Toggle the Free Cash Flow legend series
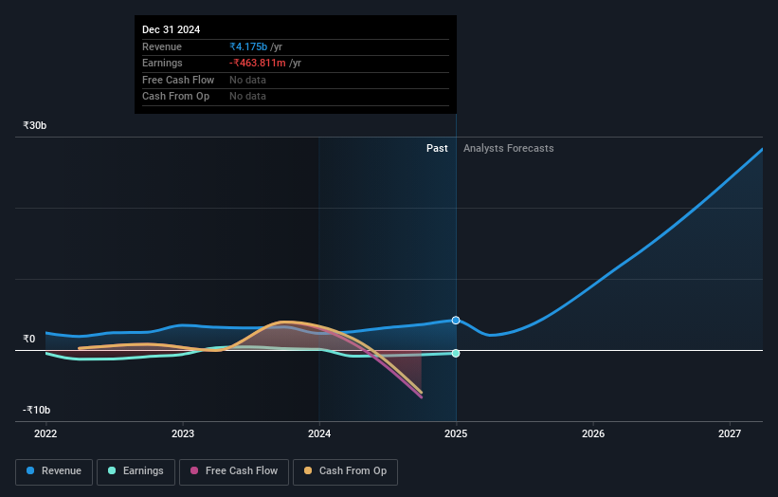This screenshot has height=497, width=778. click(x=234, y=471)
